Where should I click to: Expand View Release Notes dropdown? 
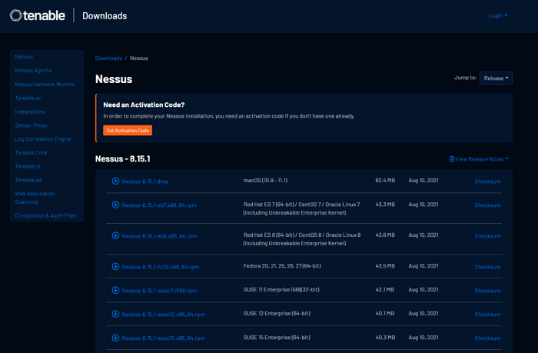coord(479,159)
